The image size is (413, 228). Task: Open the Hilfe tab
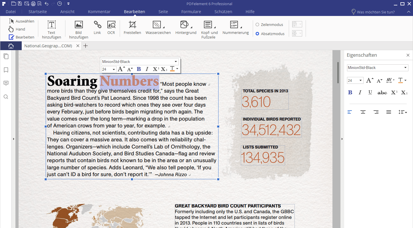250,12
